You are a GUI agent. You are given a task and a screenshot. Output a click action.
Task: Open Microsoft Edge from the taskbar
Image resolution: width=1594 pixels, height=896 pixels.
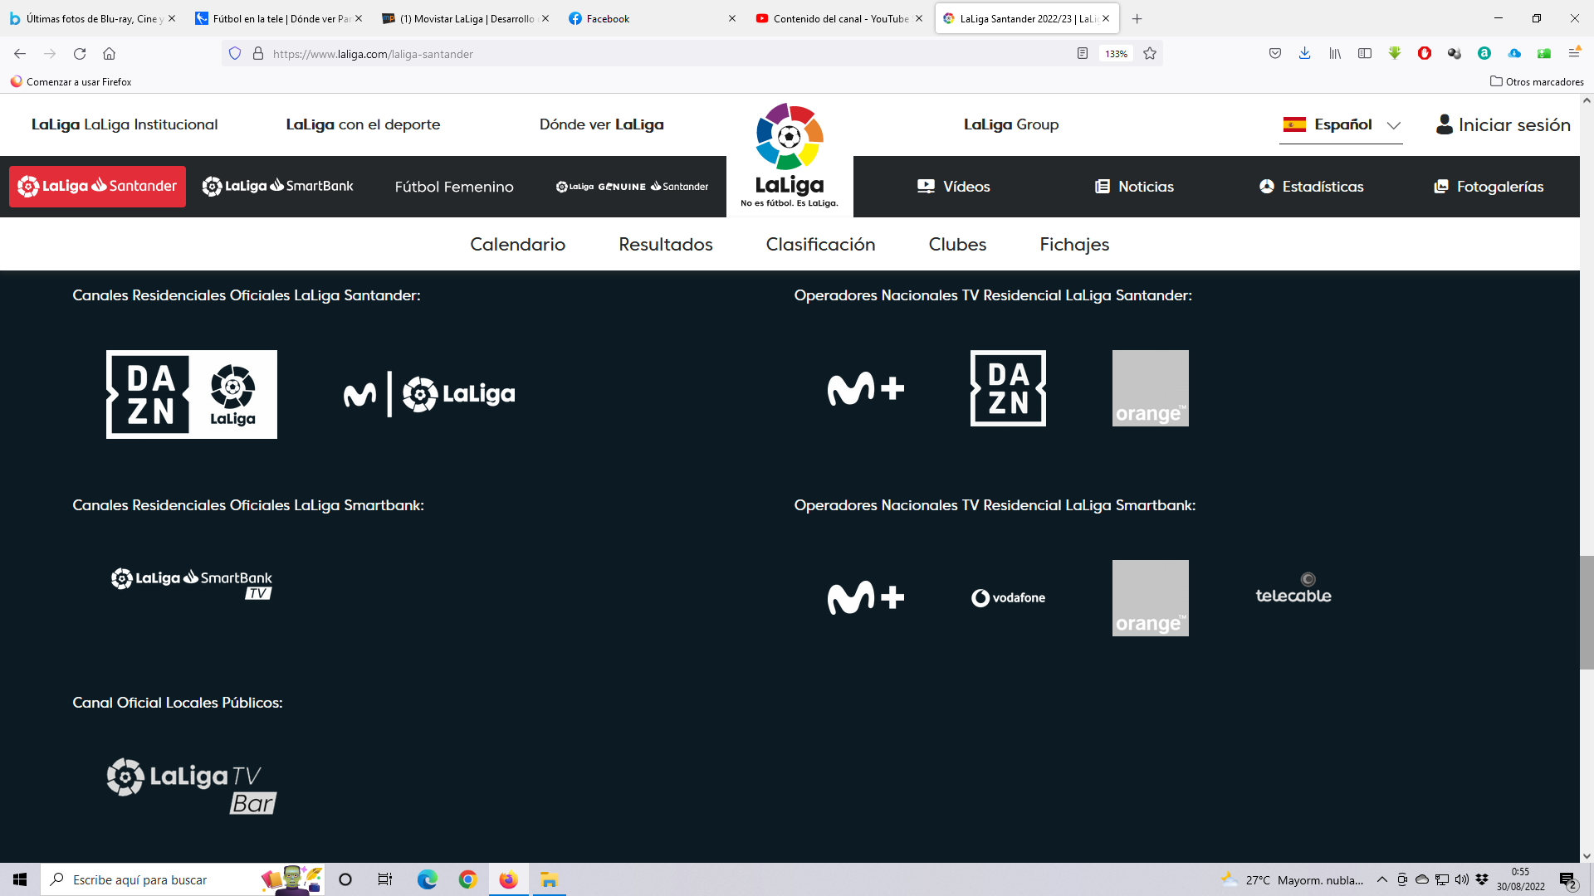pyautogui.click(x=428, y=879)
